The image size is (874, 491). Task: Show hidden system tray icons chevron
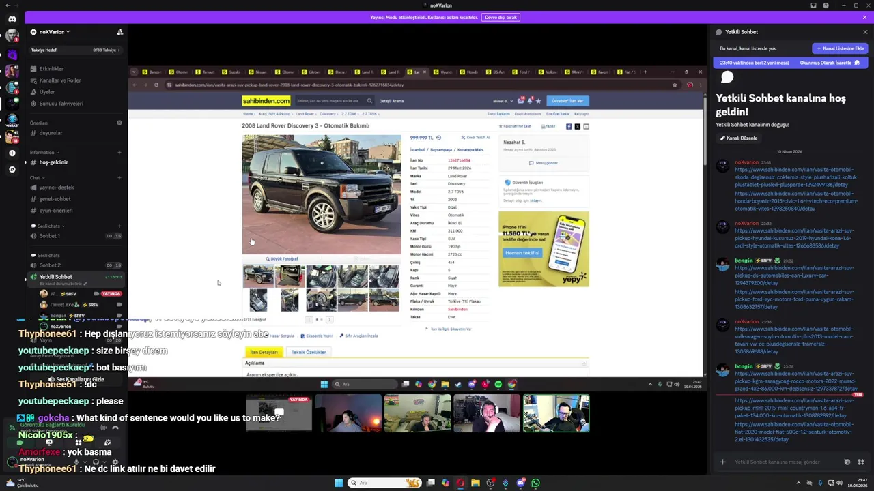point(798,483)
